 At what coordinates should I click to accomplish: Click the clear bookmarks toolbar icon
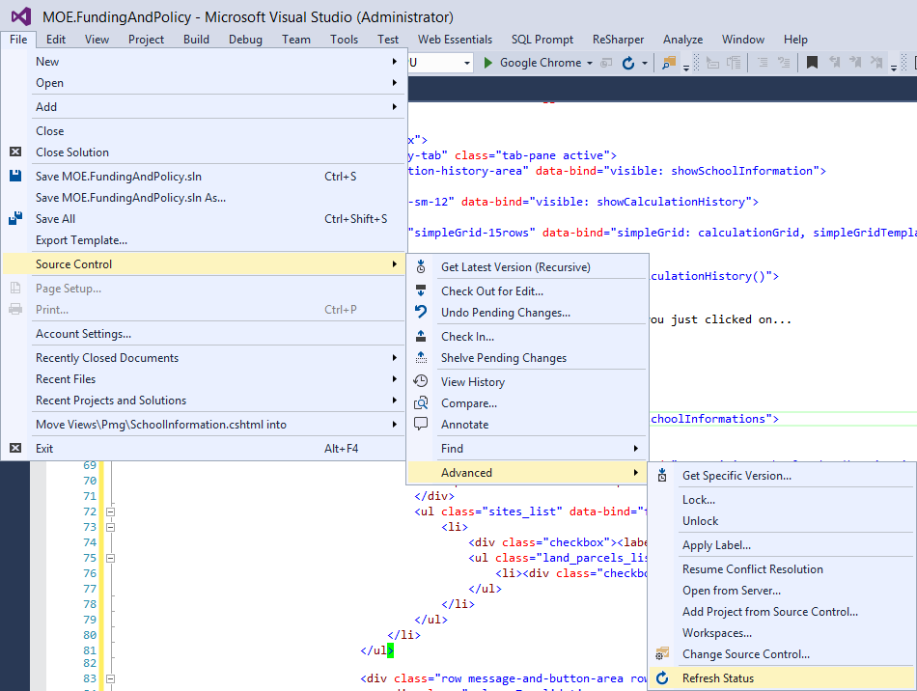(x=876, y=63)
